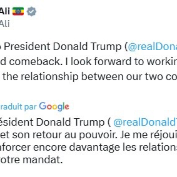Open the @realDona mention in English tweet
177x177 pixels.
click(152, 47)
